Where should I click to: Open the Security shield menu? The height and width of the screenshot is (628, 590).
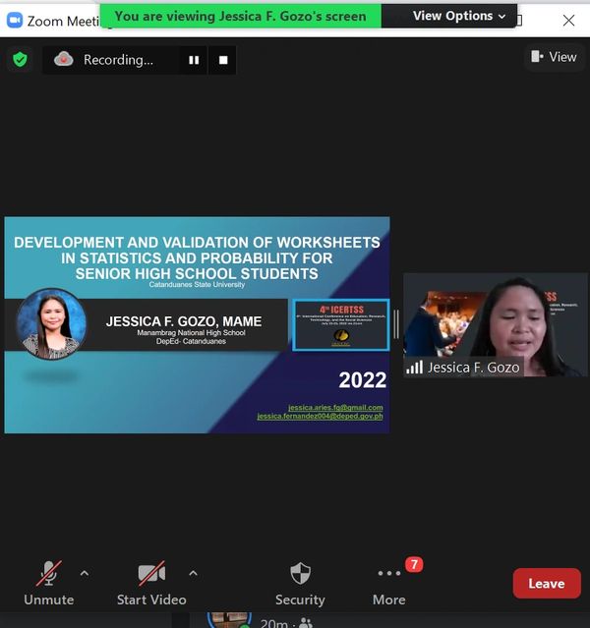[300, 583]
